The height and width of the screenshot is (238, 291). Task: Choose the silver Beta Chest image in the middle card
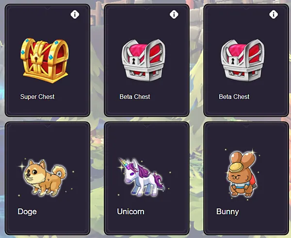(144, 60)
